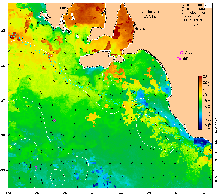Click the dark red 23 degree end of color bar

click(x=200, y=77)
